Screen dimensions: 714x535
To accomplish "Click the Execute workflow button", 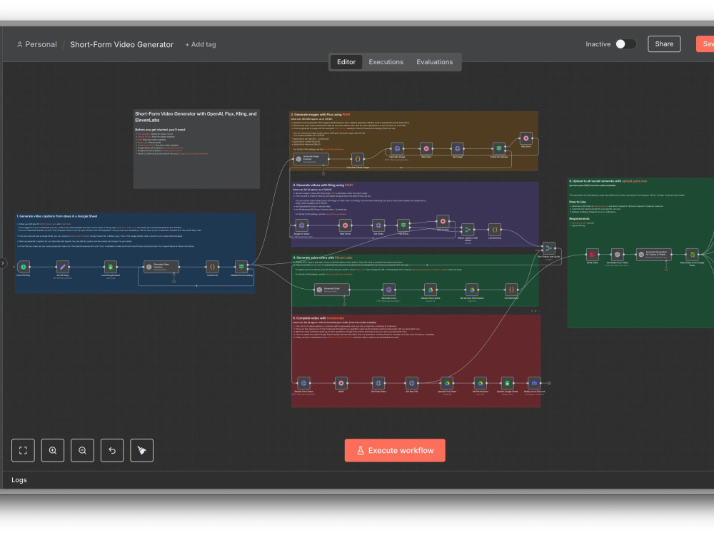I will tap(395, 450).
